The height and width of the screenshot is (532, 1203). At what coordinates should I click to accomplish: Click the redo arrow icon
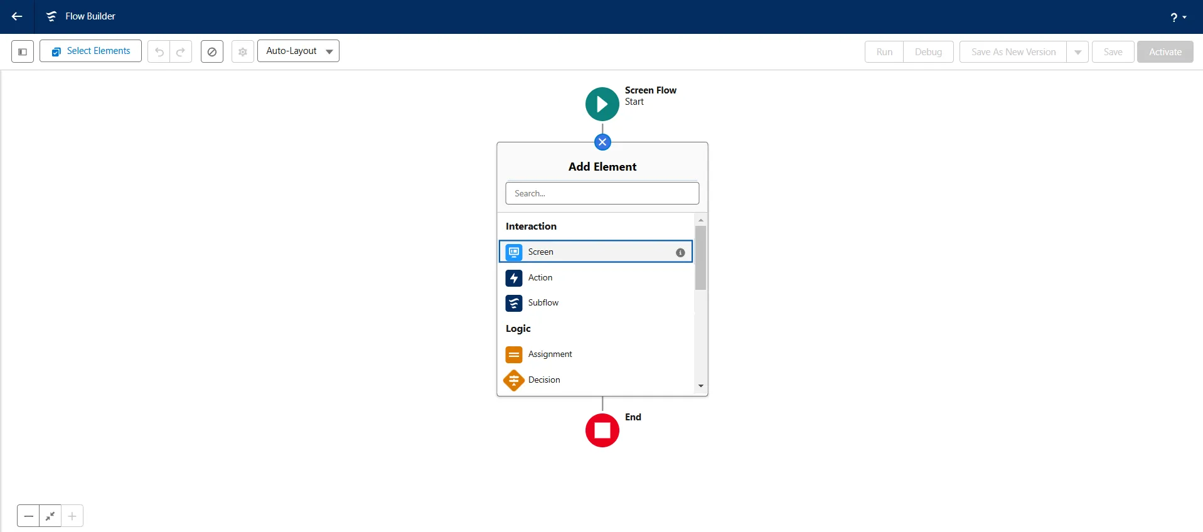181,51
